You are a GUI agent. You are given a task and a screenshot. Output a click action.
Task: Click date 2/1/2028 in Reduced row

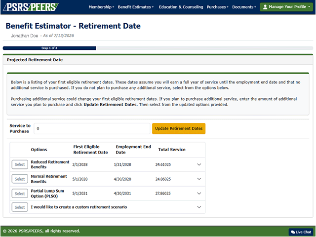[x=80, y=164]
